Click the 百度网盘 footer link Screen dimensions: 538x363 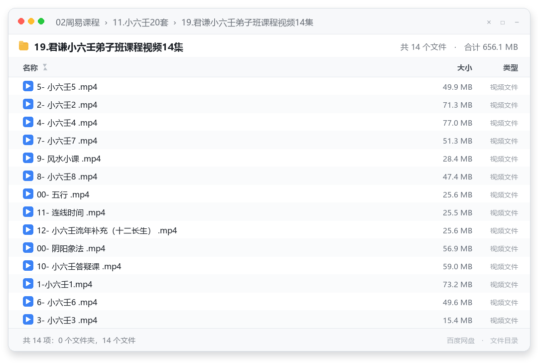461,341
